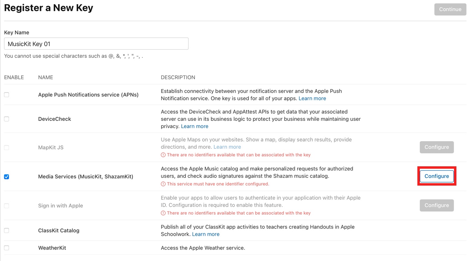Click the 'ClassKit Catalog' service name
This screenshot has height=261, width=473.
pyautogui.click(x=59, y=230)
